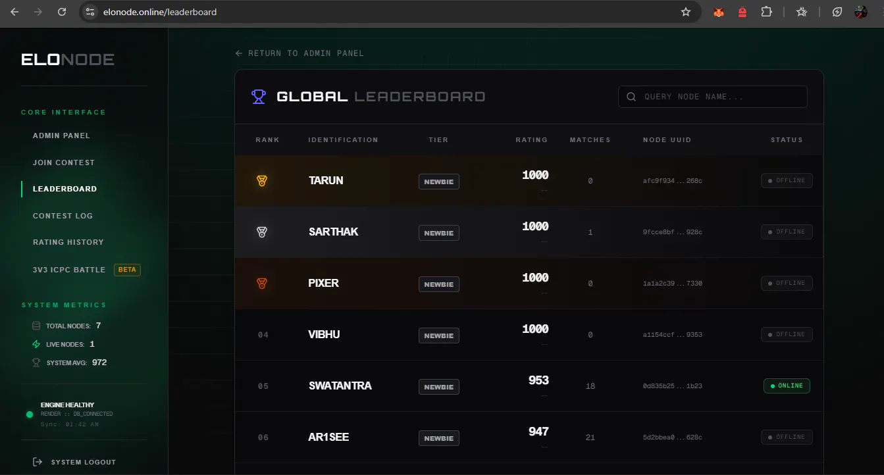Click the STATUS column header
The height and width of the screenshot is (475, 884).
(x=787, y=139)
